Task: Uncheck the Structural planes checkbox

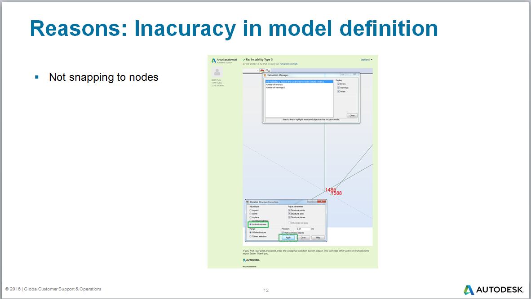Action: tap(289, 217)
